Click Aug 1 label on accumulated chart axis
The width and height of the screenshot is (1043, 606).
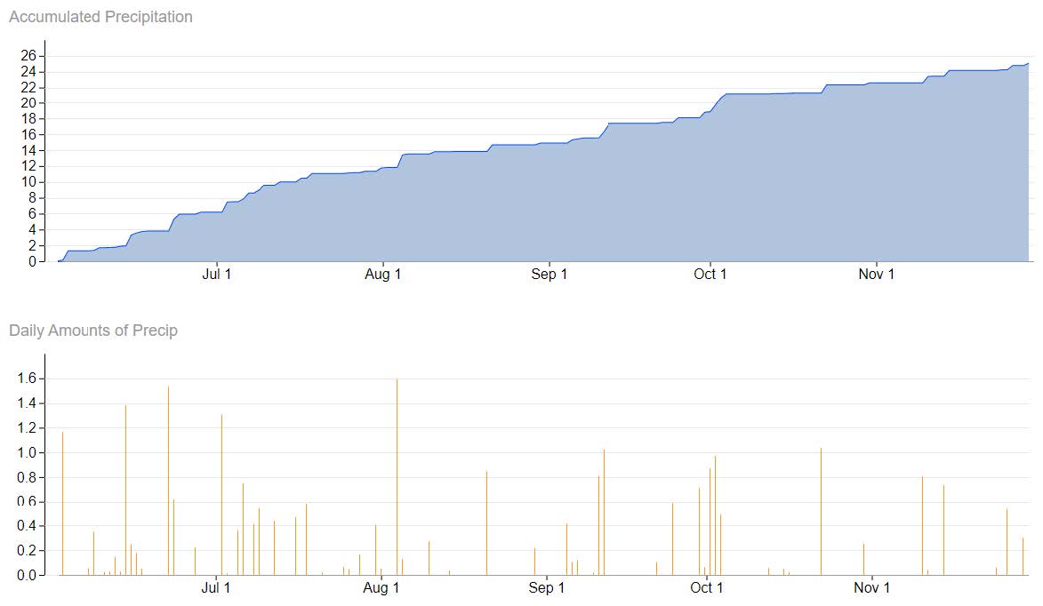tap(383, 275)
